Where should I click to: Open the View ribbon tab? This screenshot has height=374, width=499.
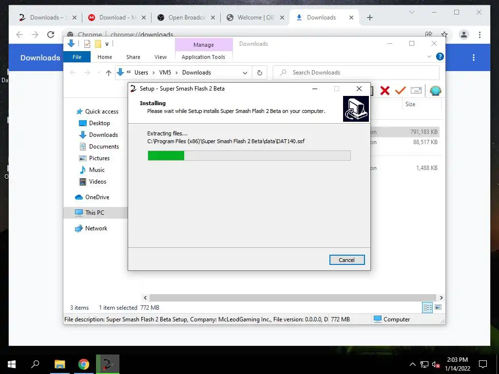tap(160, 57)
